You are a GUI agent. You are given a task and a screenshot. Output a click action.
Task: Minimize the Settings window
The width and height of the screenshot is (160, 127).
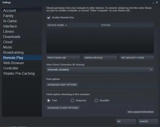(x=153, y=3)
